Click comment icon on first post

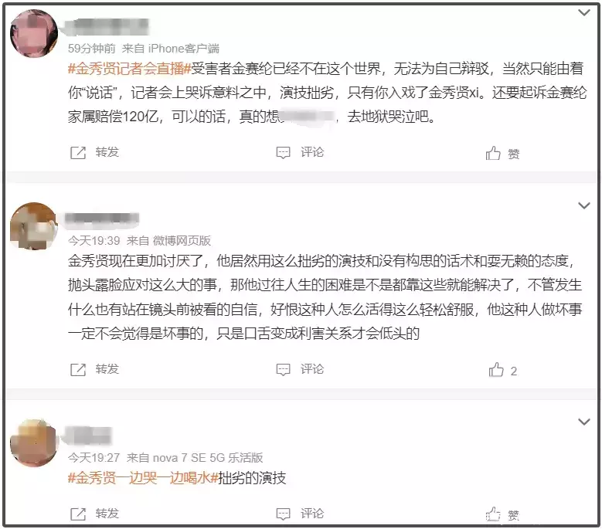pos(283,153)
